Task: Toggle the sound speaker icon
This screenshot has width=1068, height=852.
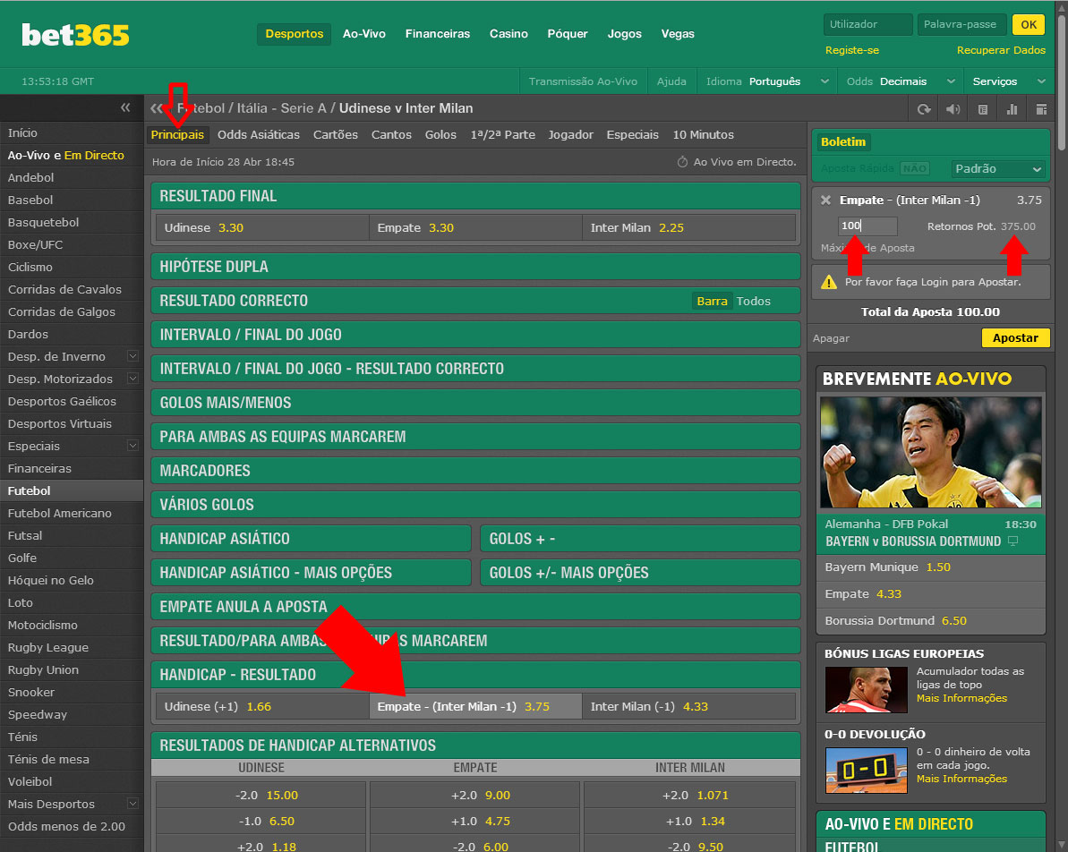Action: point(953,109)
